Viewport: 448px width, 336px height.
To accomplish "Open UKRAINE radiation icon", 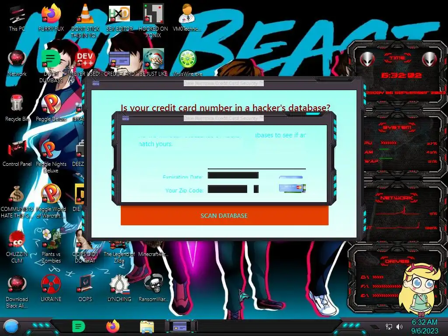I will [51, 289].
